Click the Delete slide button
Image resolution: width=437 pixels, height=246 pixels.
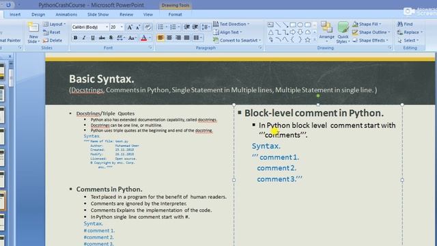tap(53, 40)
